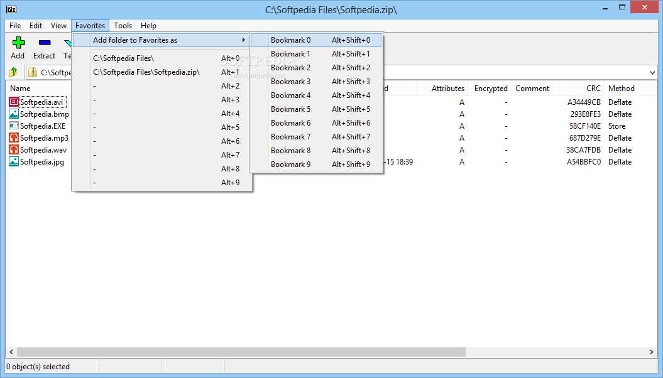Click the green Add toolbar icon
This screenshot has height=378, width=663.
tap(18, 42)
